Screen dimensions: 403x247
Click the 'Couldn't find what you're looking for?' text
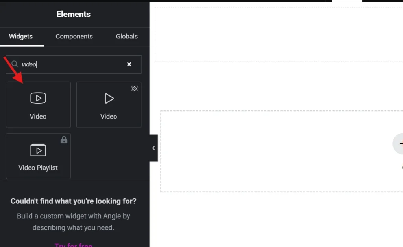(73, 201)
